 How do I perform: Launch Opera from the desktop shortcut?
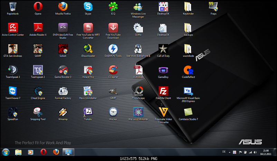click(38, 7)
